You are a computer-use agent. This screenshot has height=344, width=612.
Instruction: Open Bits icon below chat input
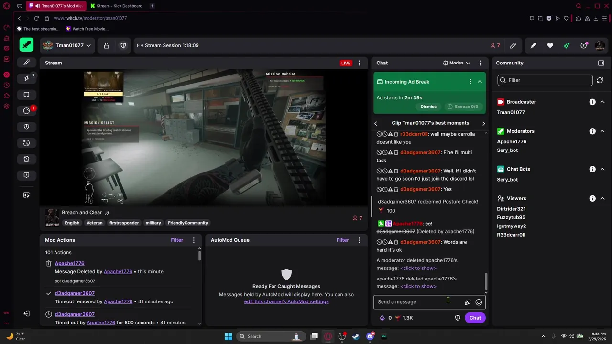(x=382, y=318)
